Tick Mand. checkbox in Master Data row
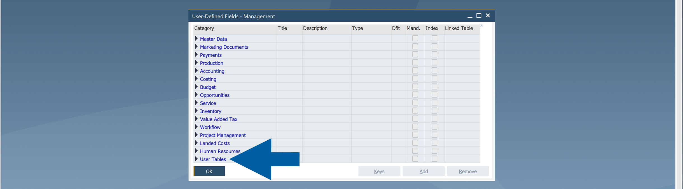Image resolution: width=683 pixels, height=189 pixels. click(415, 38)
